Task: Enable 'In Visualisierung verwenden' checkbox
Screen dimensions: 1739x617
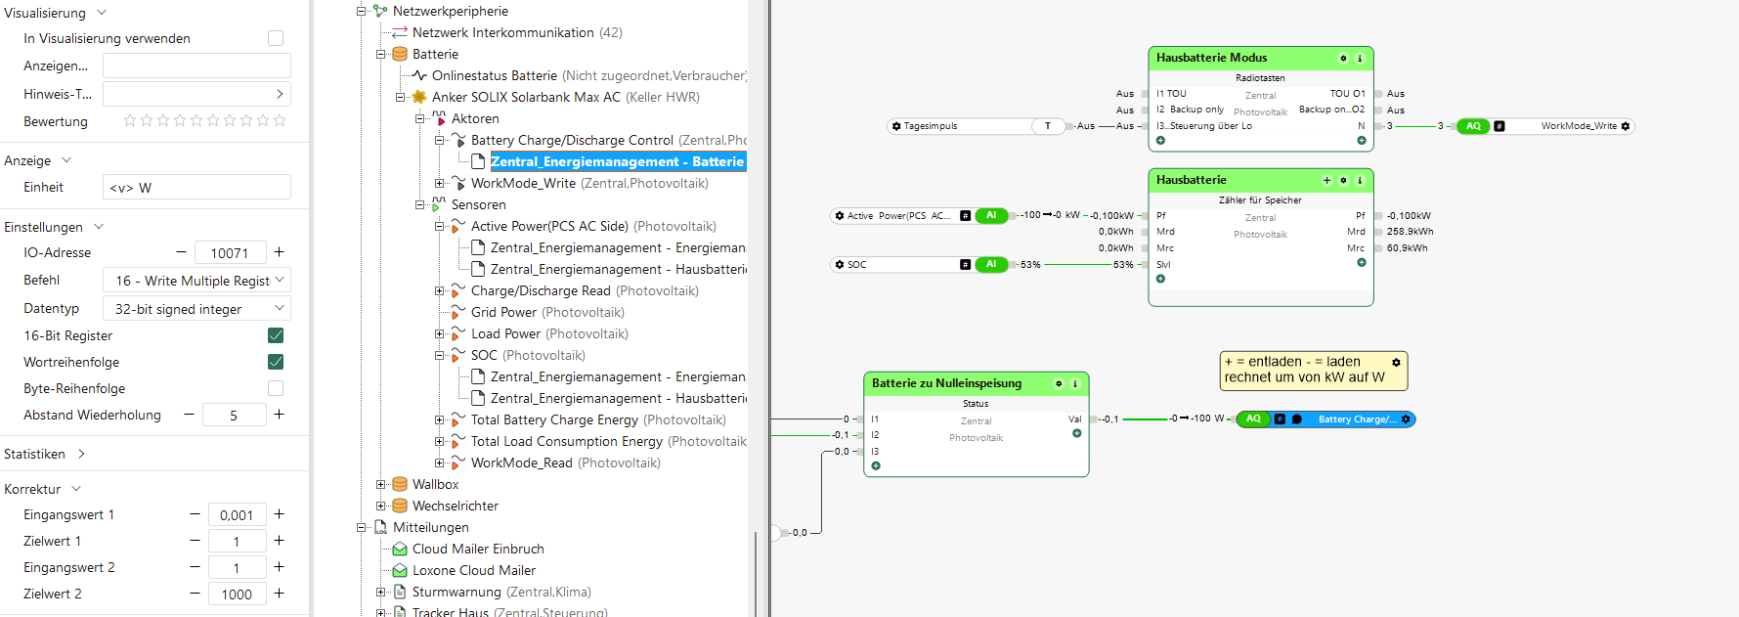Action: coord(276,38)
